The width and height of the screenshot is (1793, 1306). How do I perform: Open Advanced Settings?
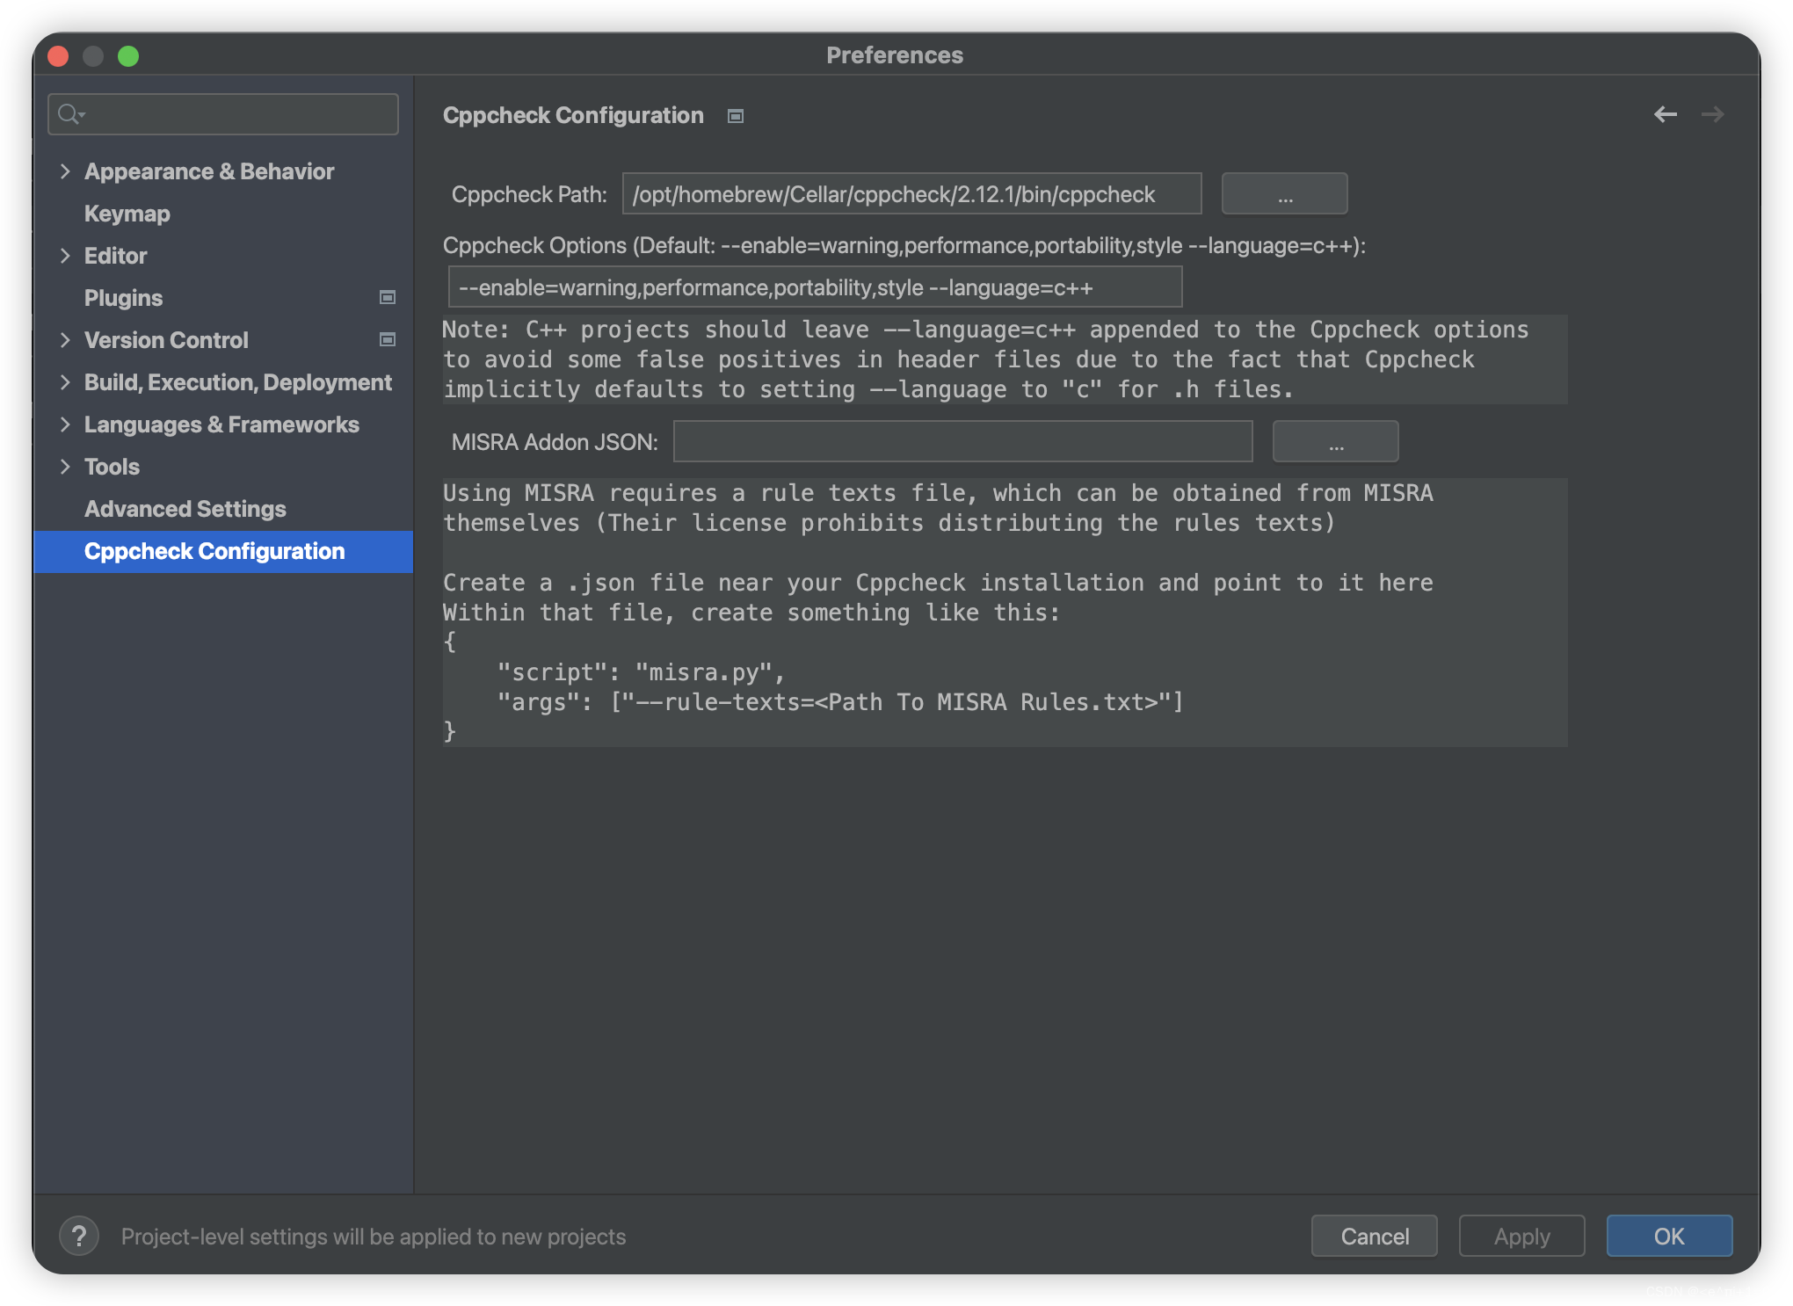click(185, 509)
